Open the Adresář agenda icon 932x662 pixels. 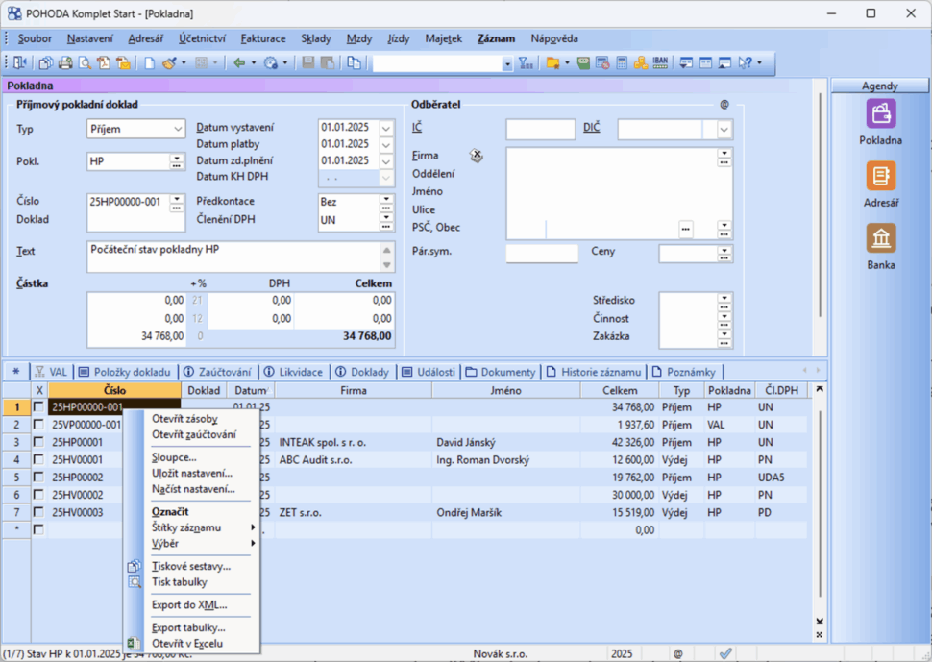tap(880, 177)
